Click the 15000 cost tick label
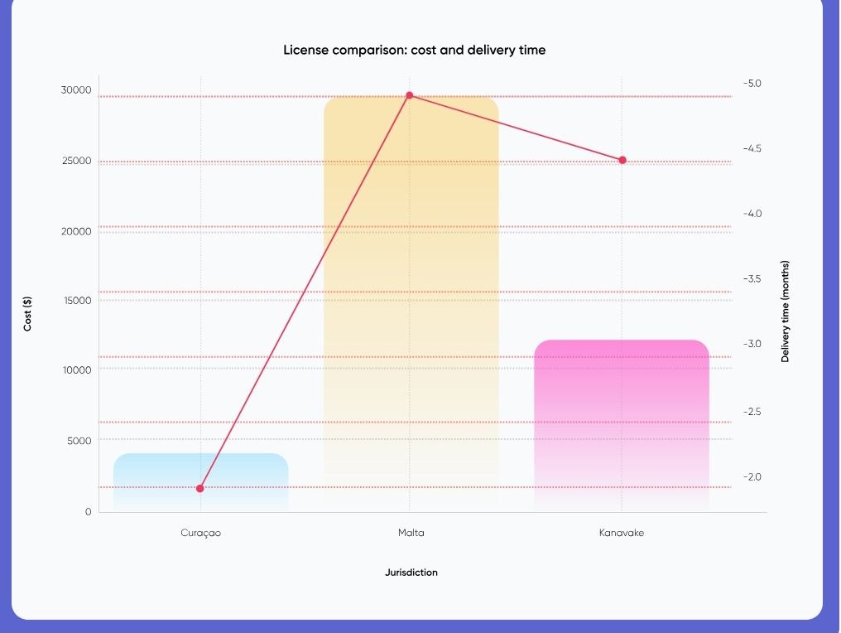 coord(76,301)
